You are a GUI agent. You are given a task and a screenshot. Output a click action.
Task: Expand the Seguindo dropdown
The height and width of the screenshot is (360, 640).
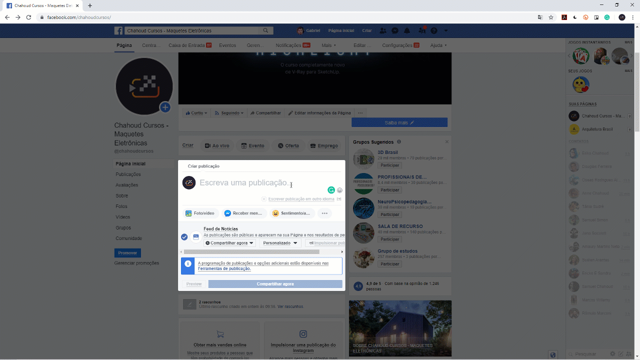coord(229,113)
